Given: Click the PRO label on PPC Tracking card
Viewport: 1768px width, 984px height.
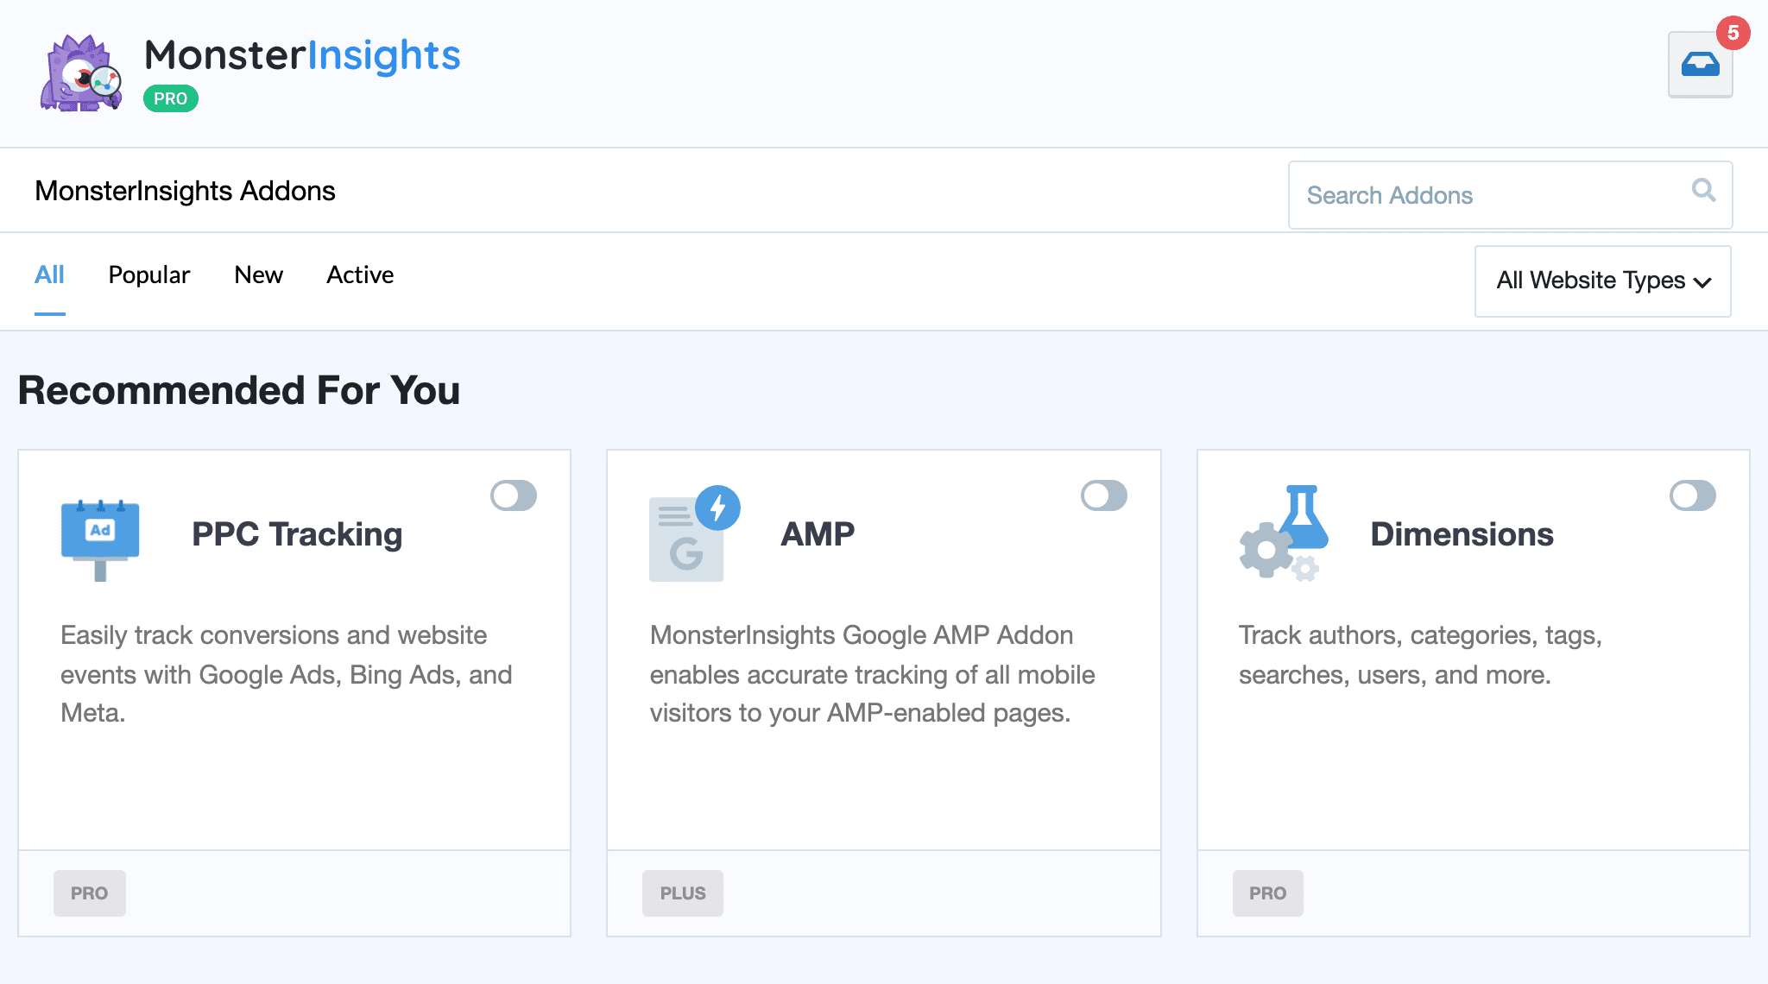Looking at the screenshot, I should click(x=90, y=893).
